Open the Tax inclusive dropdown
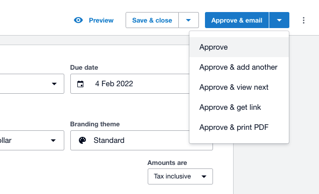319x194 pixels. [180, 176]
